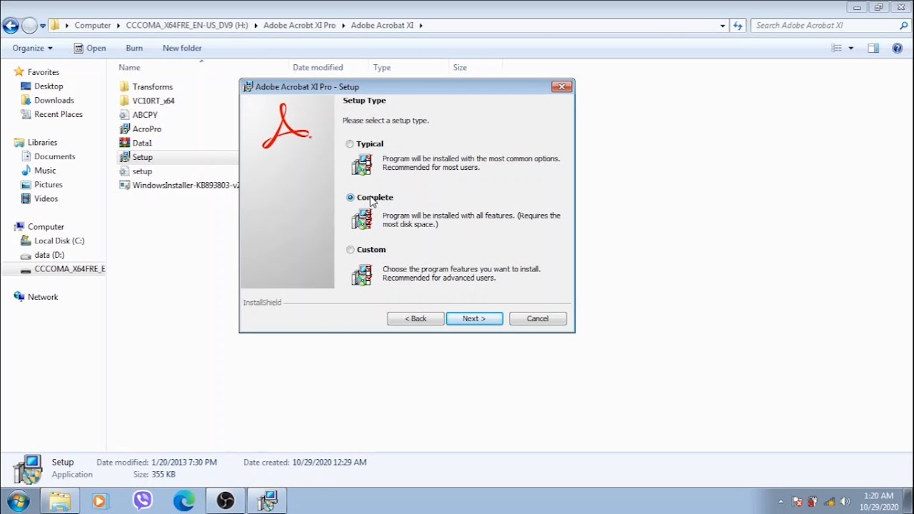
Task: Click the Explorer Back navigation arrow
Action: click(10, 26)
